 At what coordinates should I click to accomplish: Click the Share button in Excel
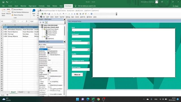click(x=175, y=6)
